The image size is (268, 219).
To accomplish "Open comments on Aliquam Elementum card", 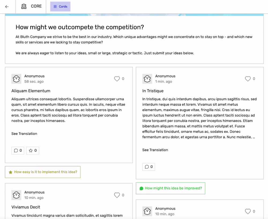I will coord(18,150).
